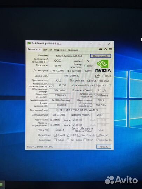142x189 pixels.
Task: Toggle the DirectCompute checkbox
Action: (x=79, y=135)
